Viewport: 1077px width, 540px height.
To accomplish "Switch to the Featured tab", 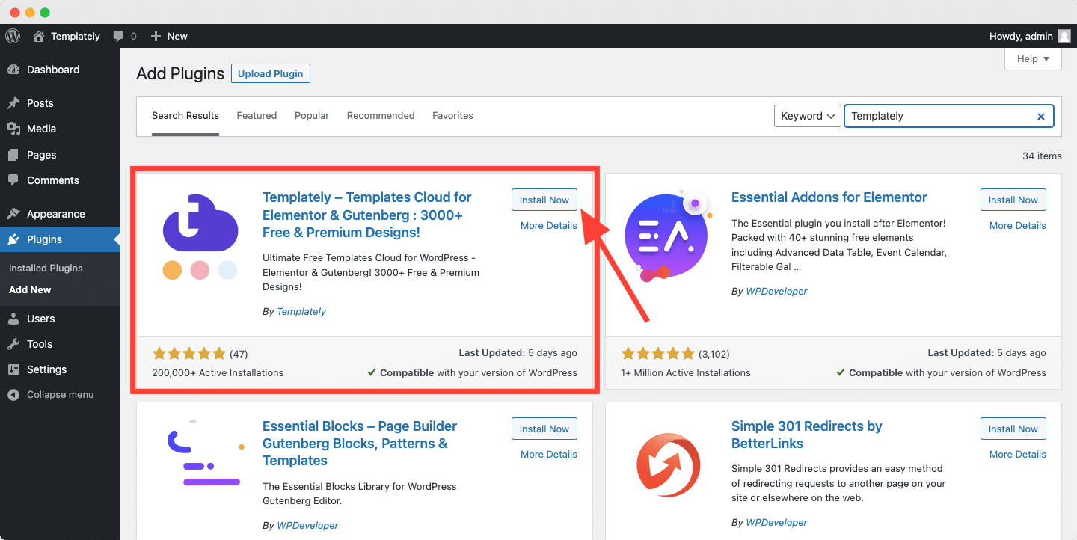I will point(257,116).
